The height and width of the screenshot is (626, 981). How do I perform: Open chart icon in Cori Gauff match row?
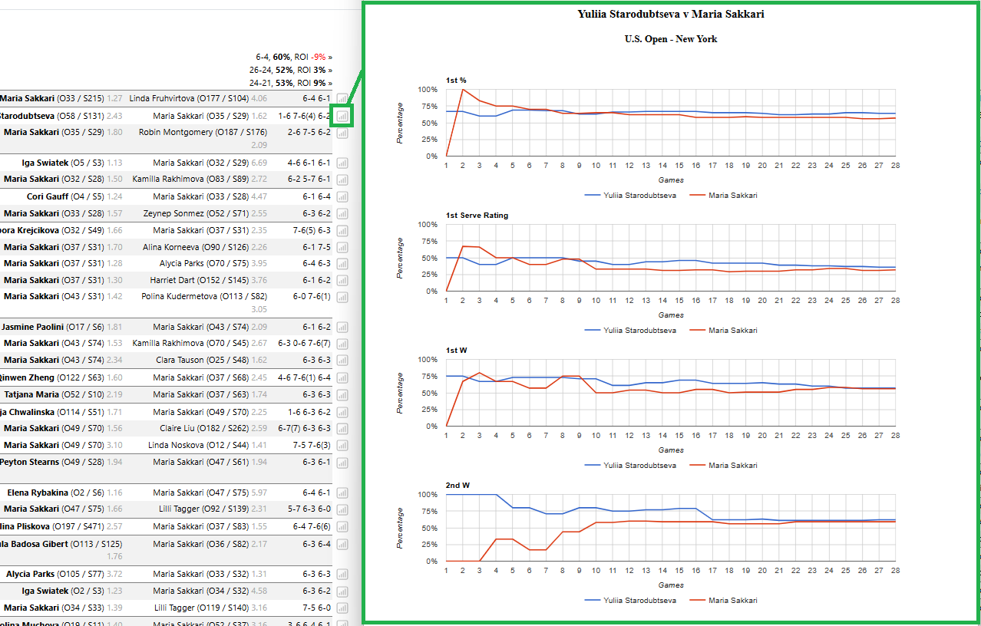tap(342, 197)
